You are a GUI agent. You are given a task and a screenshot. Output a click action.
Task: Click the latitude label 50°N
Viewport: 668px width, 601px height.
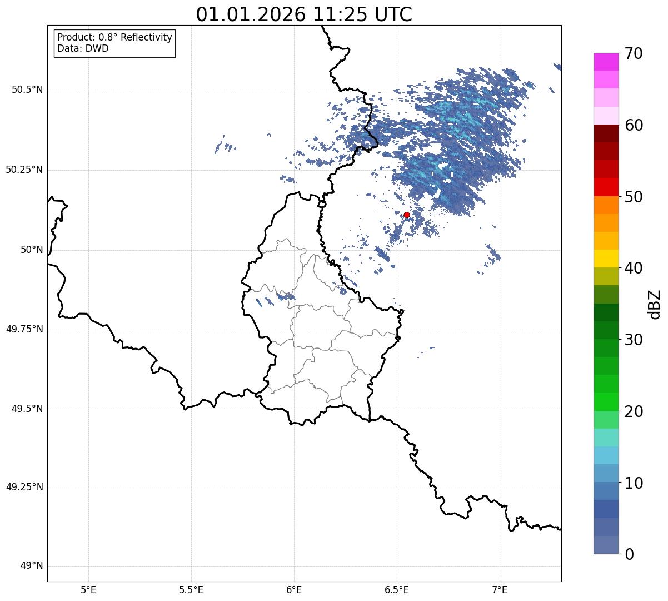coord(32,250)
